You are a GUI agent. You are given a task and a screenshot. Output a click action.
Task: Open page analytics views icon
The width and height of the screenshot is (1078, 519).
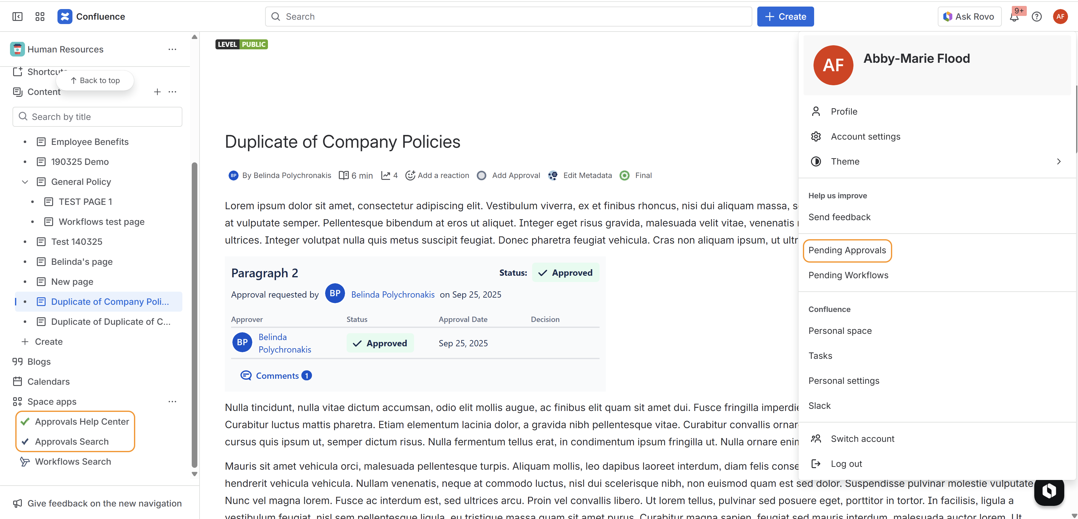tap(385, 175)
